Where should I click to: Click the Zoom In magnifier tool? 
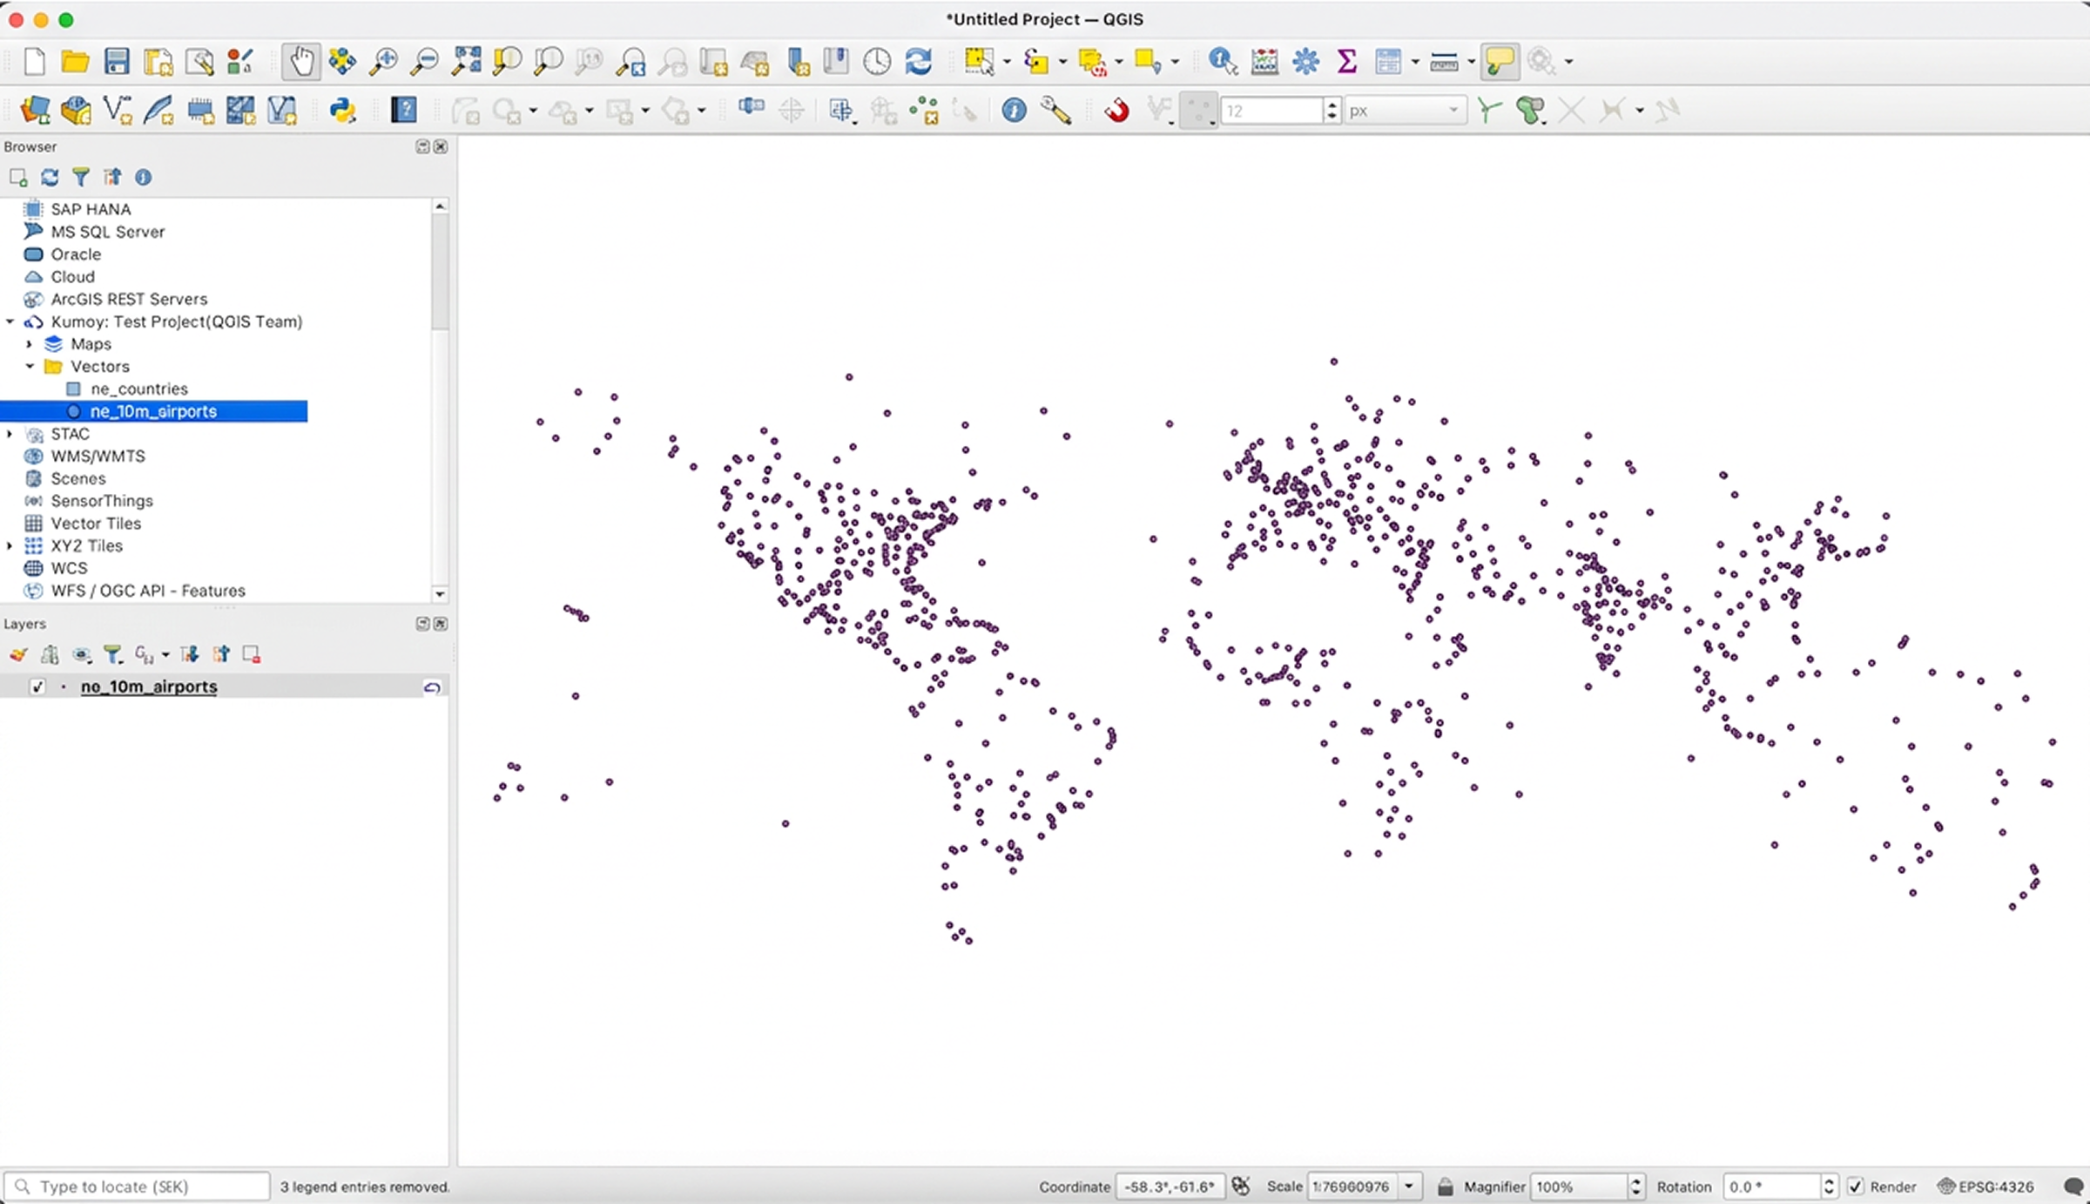(x=383, y=62)
